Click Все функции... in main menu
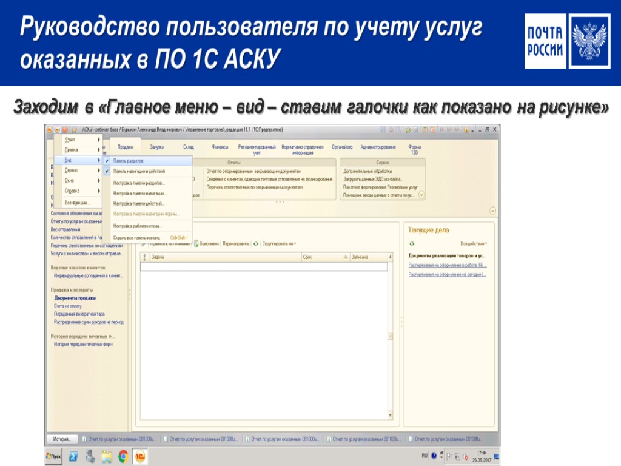621x466 pixels. pos(77,203)
